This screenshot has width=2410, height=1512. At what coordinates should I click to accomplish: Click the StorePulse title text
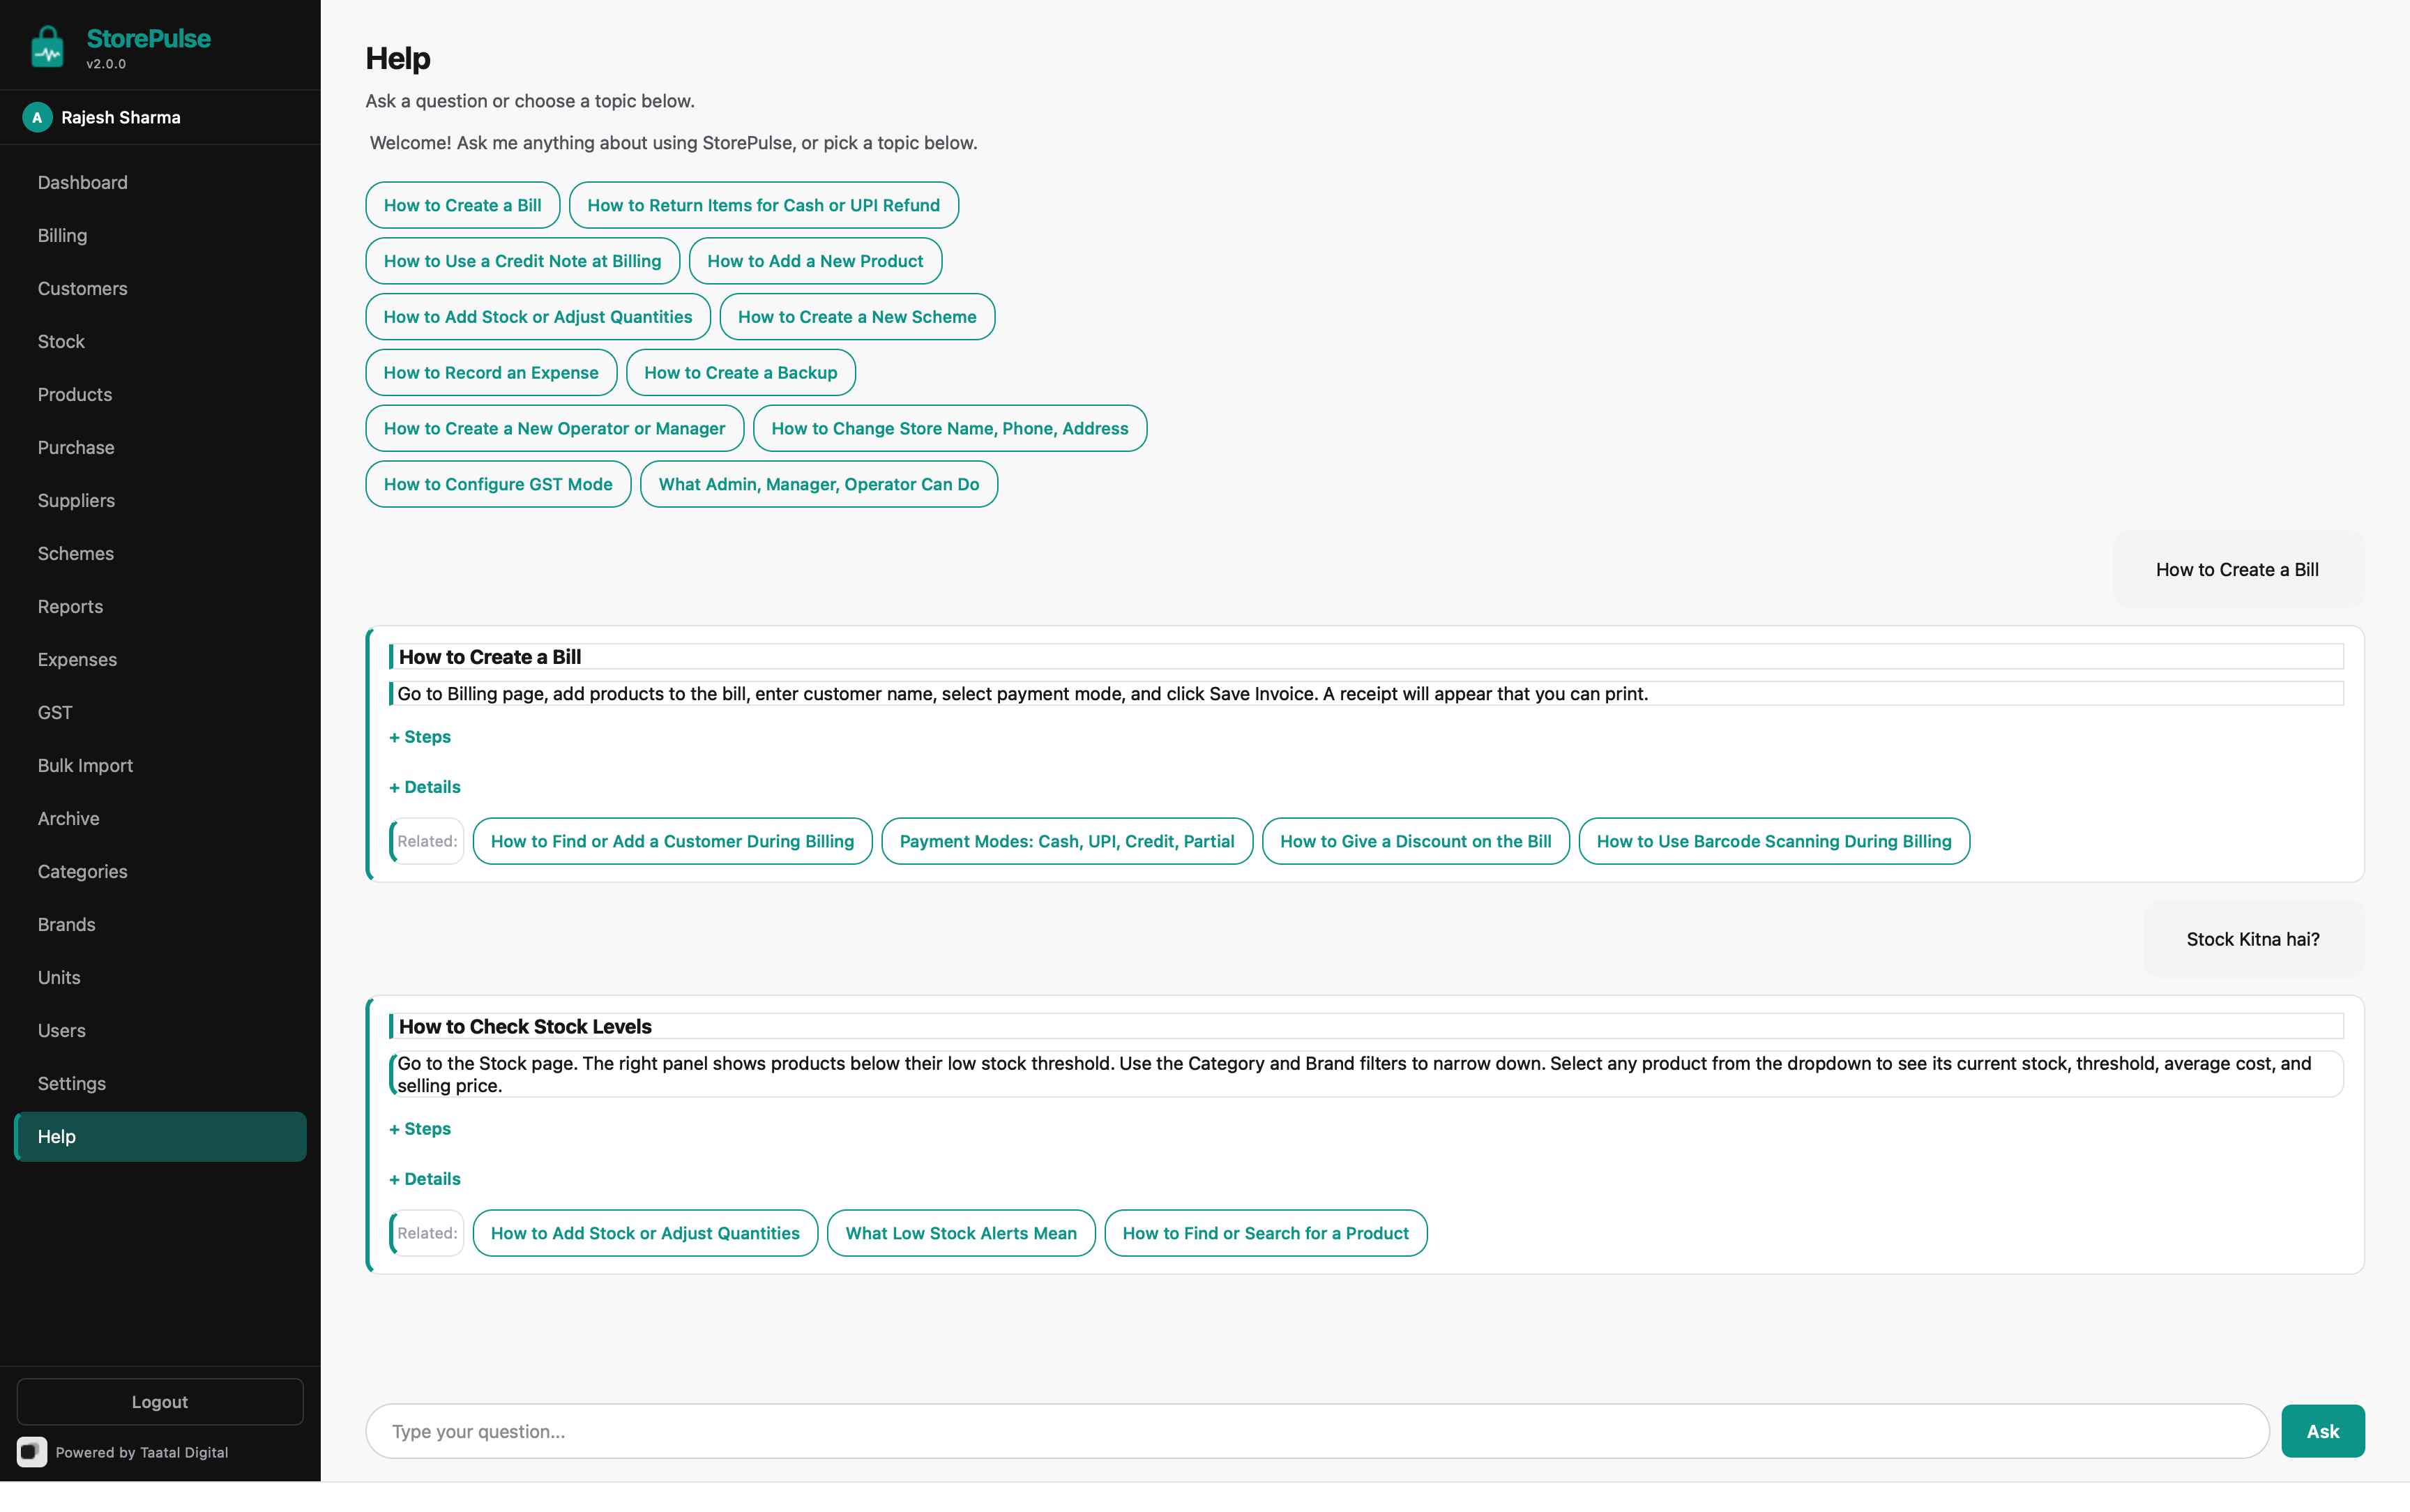coord(148,39)
